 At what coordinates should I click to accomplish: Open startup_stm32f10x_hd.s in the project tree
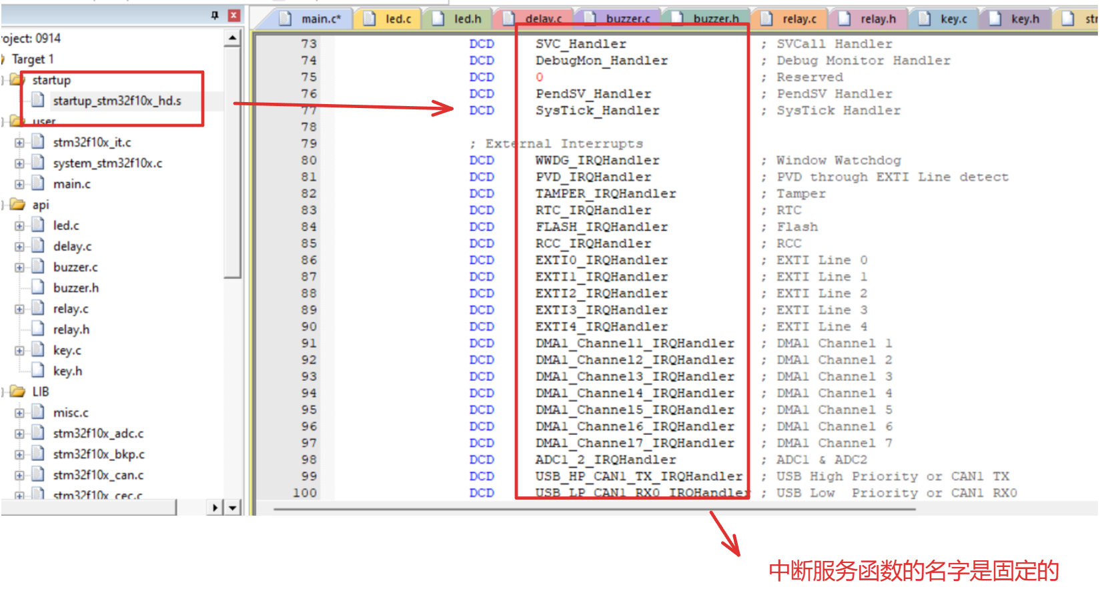(117, 101)
